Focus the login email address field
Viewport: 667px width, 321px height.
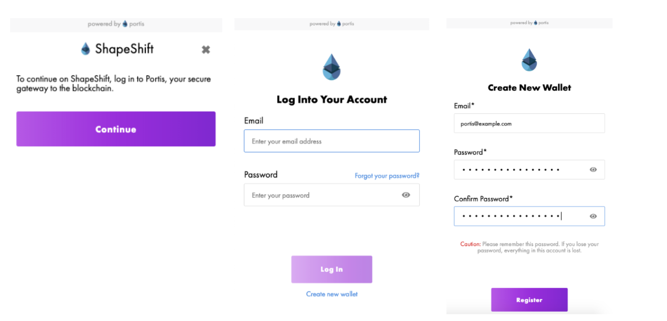click(x=331, y=141)
